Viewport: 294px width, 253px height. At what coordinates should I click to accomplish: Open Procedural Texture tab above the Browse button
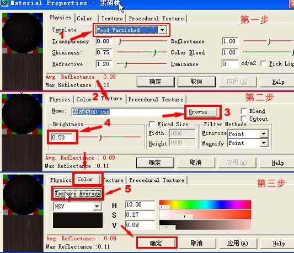coord(156,99)
